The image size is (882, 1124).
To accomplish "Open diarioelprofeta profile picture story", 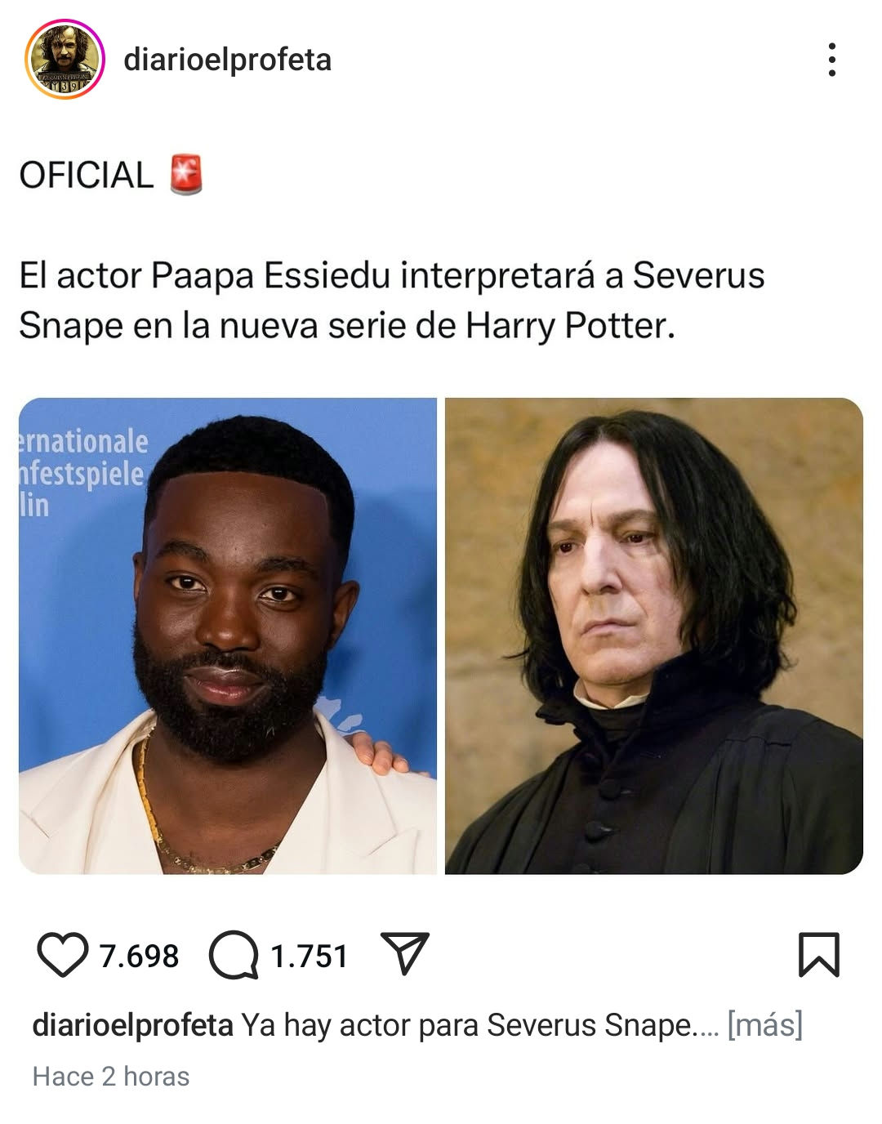I will 65,60.
